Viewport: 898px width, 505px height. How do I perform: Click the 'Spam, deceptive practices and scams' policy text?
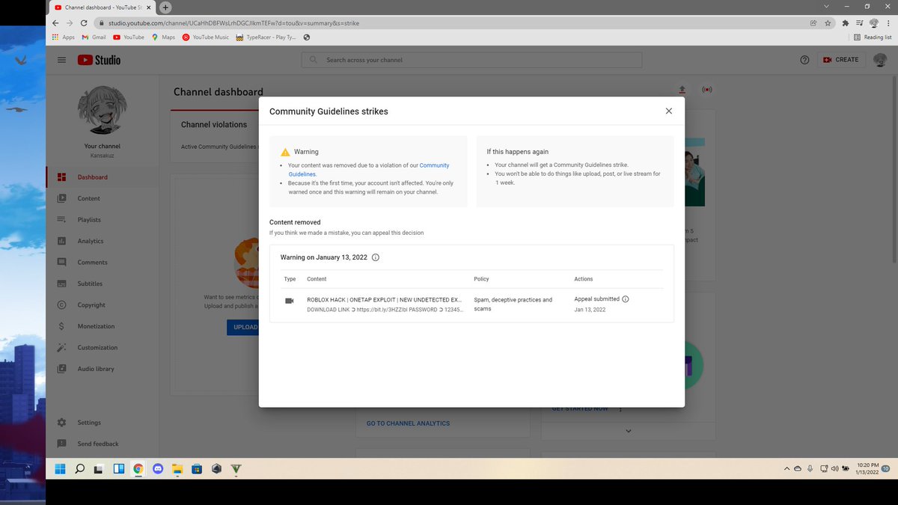click(513, 304)
